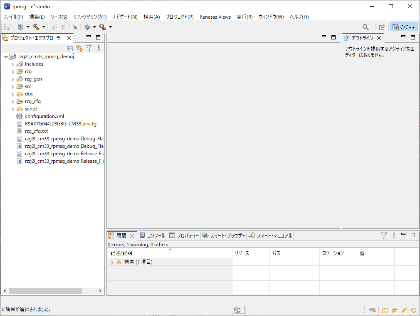Open the ファイル(F) menu
420x316 pixels.
[13, 17]
